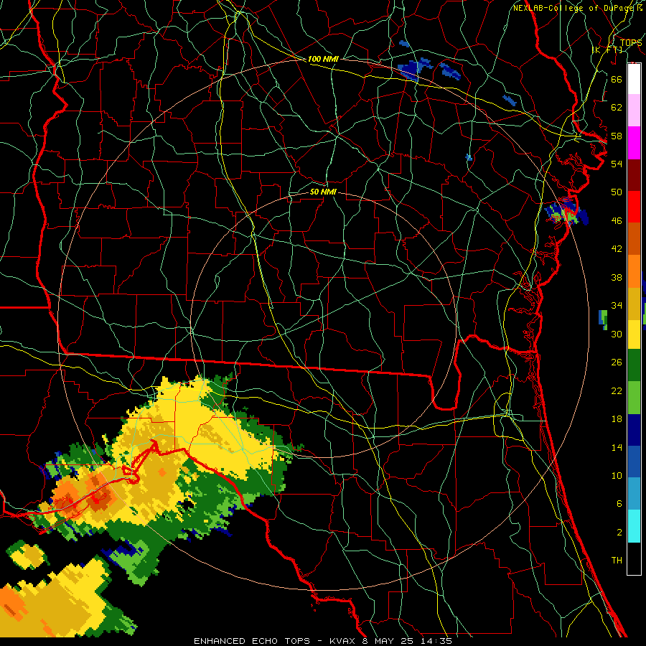
Task: Click the 54 scale label
Action: coord(617,164)
